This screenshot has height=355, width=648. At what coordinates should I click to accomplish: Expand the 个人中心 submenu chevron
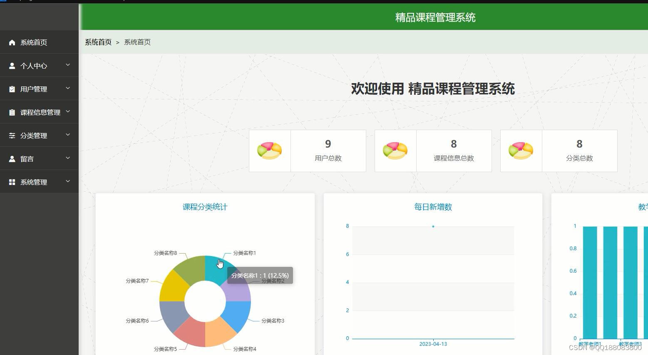[x=68, y=65]
